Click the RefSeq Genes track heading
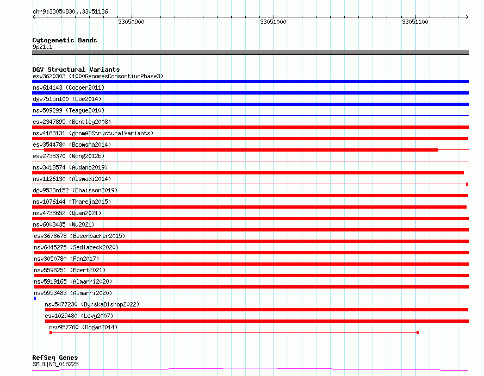484x376 pixels. (x=55, y=358)
